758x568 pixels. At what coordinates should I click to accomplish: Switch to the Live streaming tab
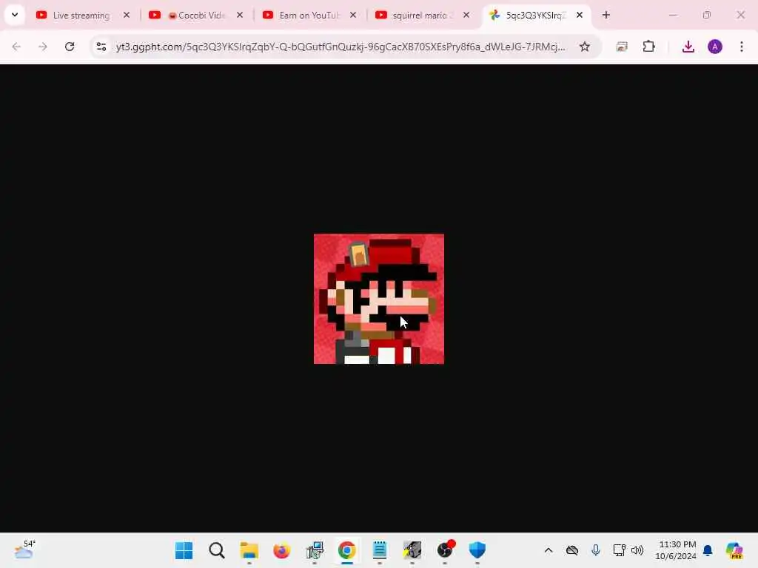pos(83,16)
